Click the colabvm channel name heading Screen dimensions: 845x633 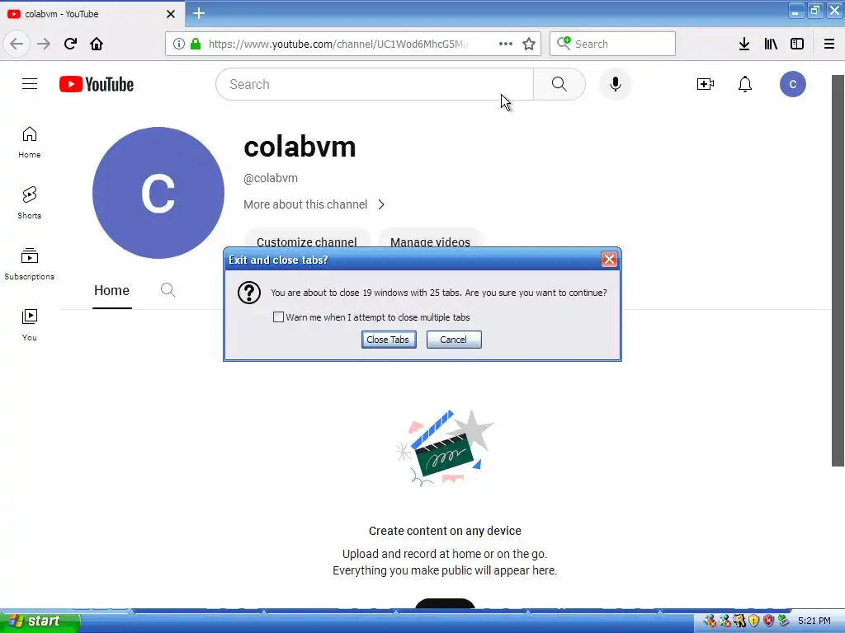300,147
